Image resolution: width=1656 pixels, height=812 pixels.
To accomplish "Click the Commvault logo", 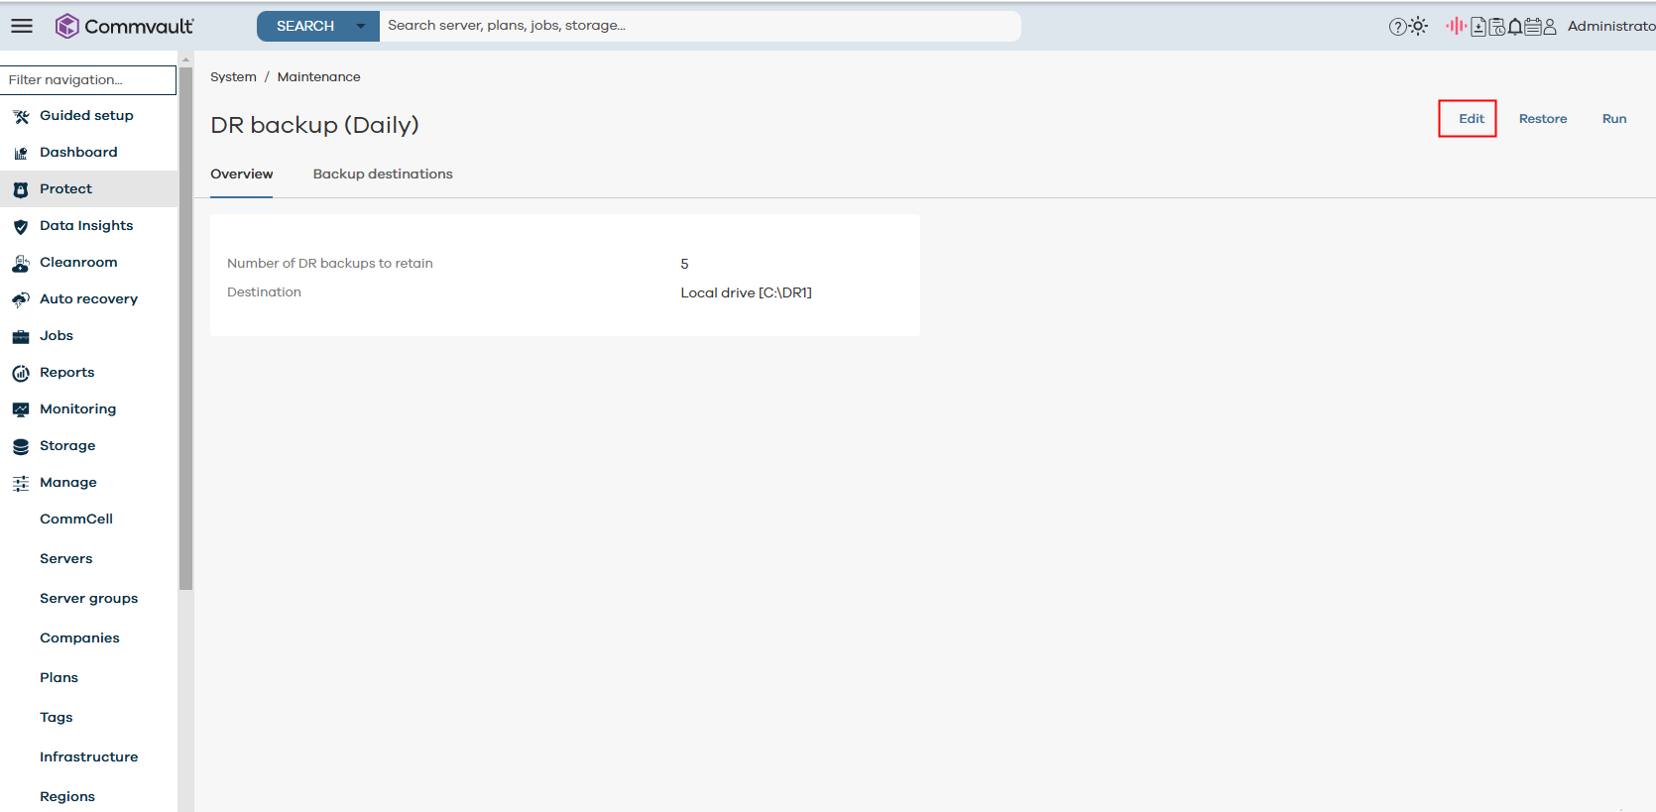I will 124,26.
